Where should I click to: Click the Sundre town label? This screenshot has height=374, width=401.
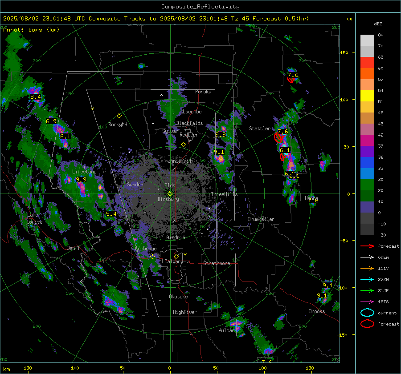point(135,185)
